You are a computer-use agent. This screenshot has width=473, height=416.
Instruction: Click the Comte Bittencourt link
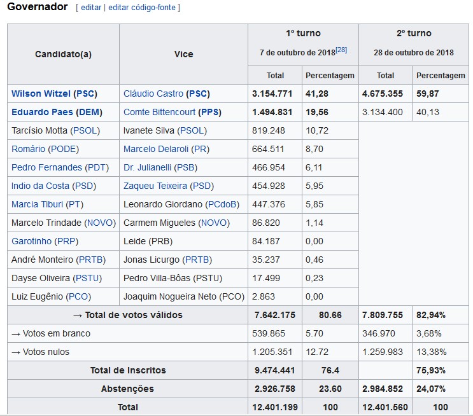[159, 112]
